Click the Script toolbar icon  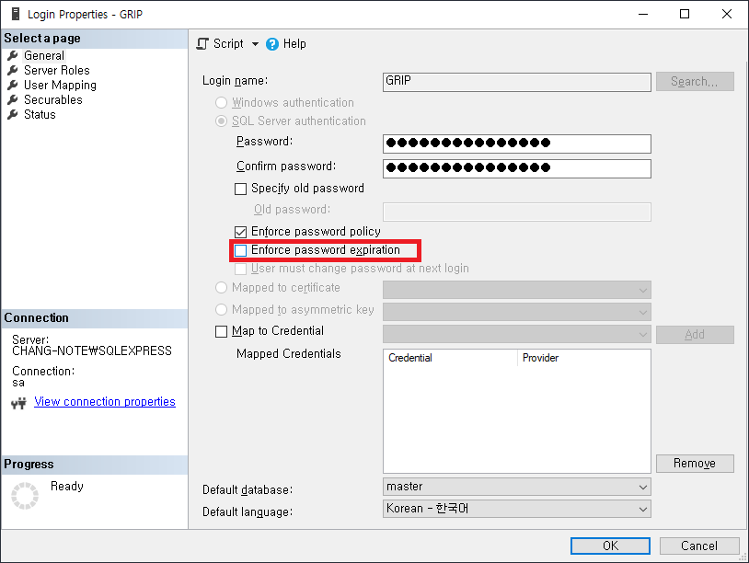pos(201,43)
